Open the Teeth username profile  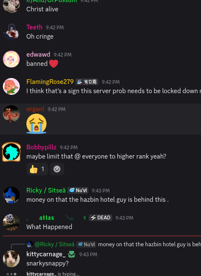(34, 27)
